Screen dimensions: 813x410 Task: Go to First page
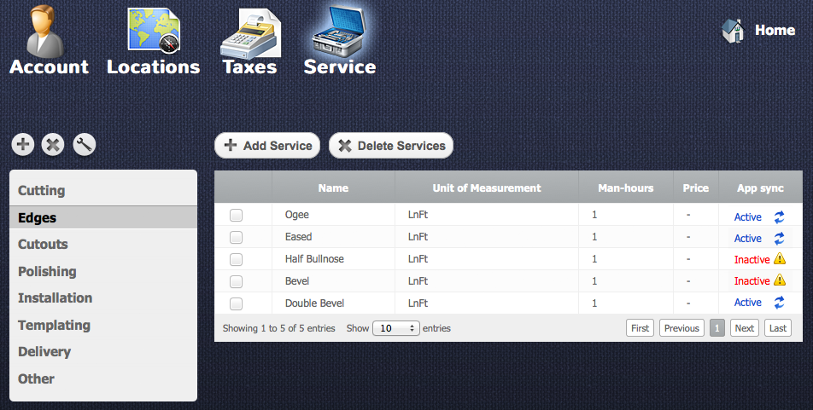[x=640, y=328]
